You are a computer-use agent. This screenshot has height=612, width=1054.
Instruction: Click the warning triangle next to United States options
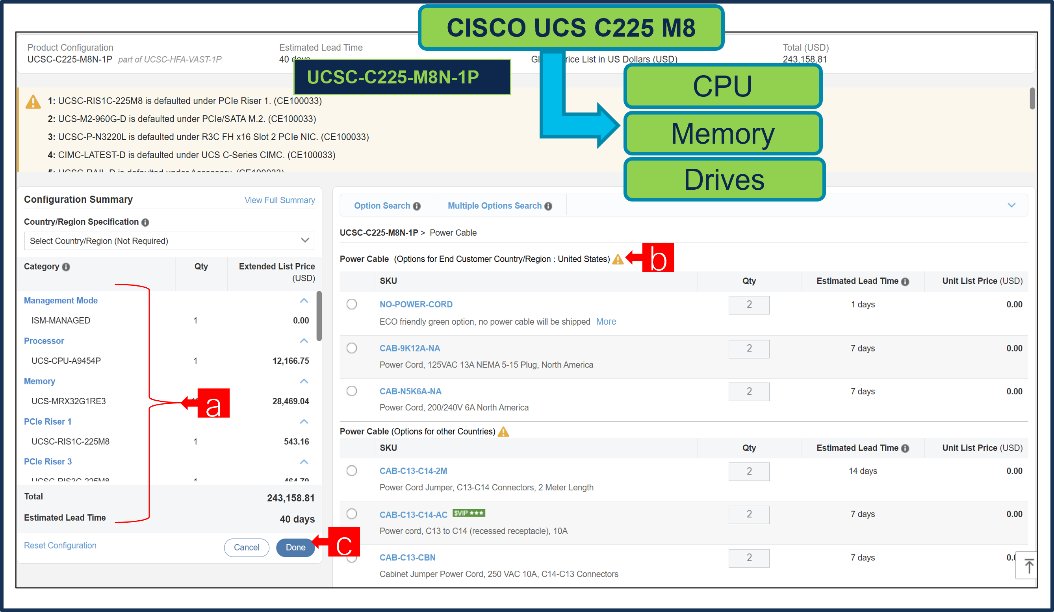pos(618,259)
